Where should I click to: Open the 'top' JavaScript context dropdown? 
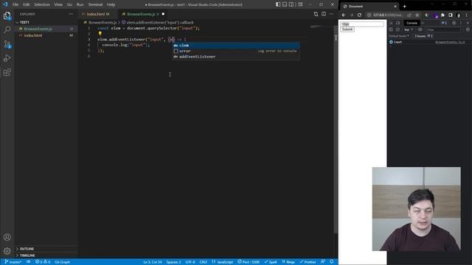coord(408,29)
